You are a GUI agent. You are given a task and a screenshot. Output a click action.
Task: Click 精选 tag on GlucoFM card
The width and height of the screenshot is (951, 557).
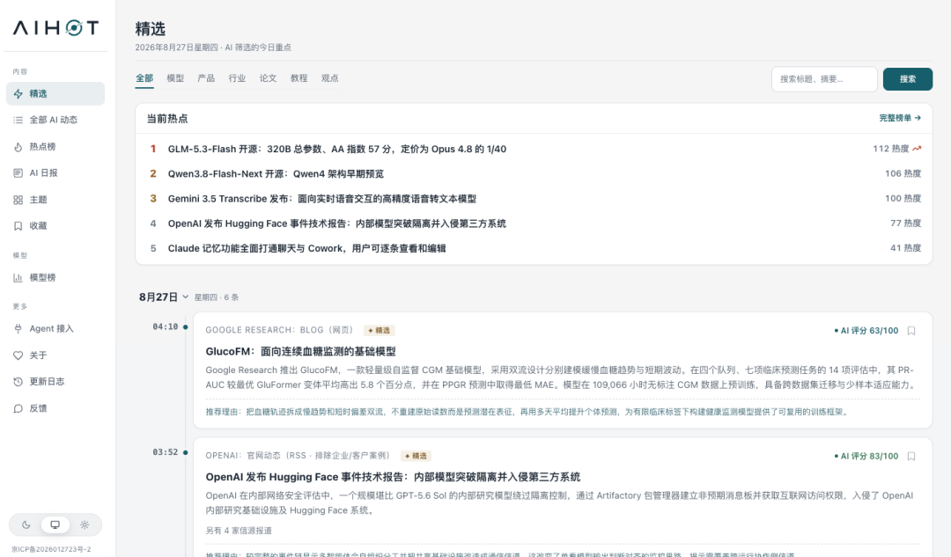tap(380, 330)
